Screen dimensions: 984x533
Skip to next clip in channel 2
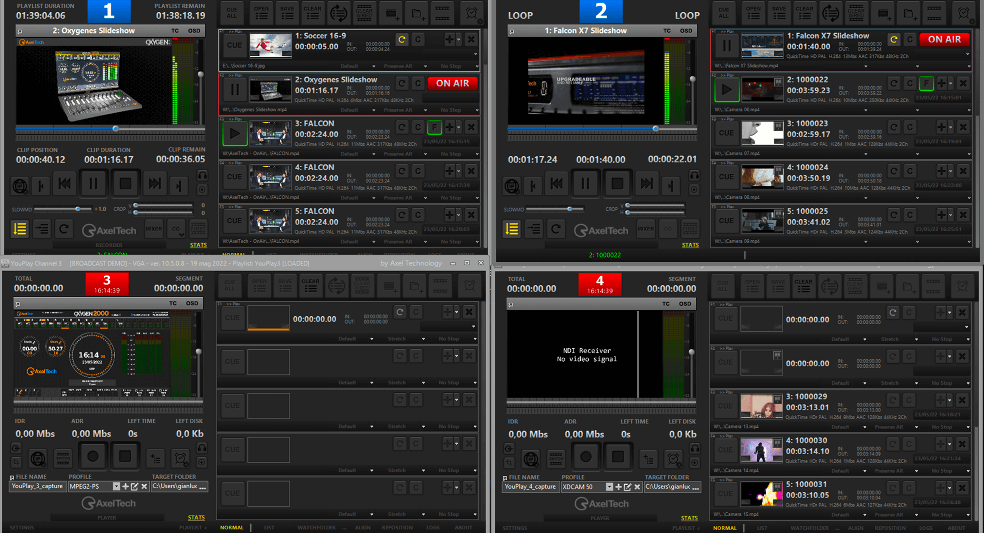click(x=646, y=184)
